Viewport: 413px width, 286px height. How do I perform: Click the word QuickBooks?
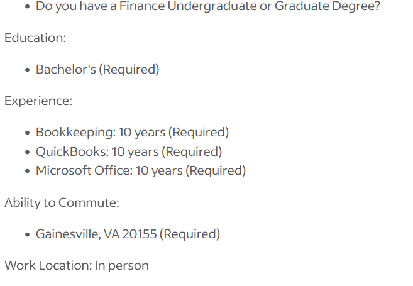pos(72,151)
